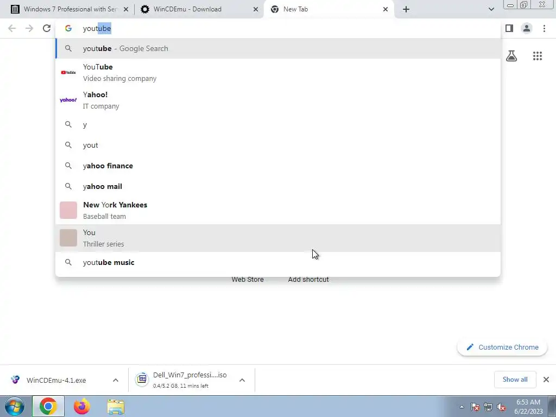Click the YouTube logo in suggestions
Image resolution: width=556 pixels, height=417 pixels.
(x=68, y=72)
